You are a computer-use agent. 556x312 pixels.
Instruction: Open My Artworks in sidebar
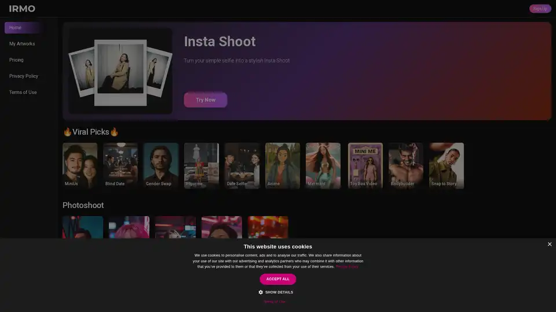(22, 44)
